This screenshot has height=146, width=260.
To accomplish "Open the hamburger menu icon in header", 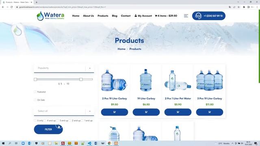I will click(x=186, y=16).
